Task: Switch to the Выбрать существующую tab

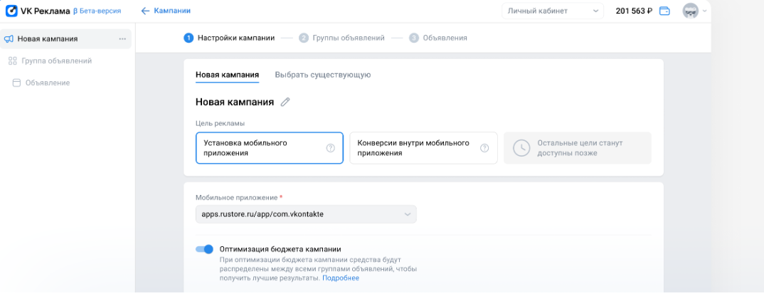Action: (322, 75)
